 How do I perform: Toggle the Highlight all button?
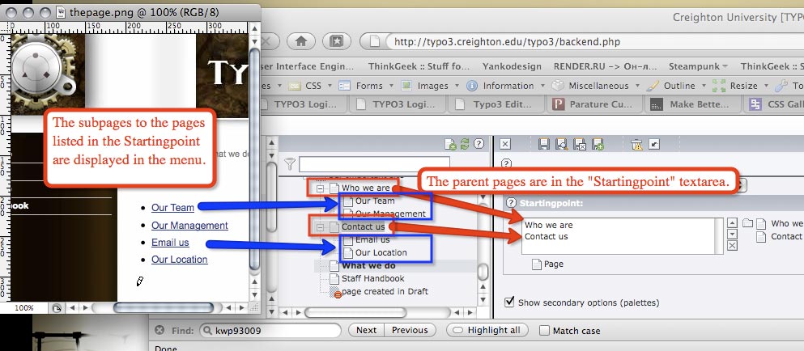(487, 330)
